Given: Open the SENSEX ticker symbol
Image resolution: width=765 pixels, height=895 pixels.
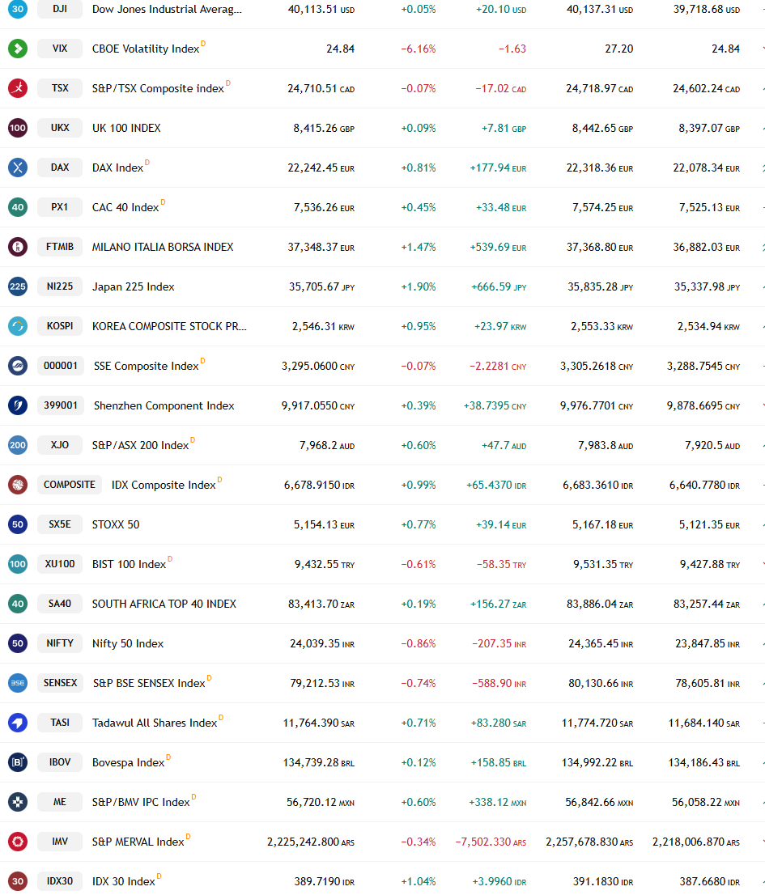Looking at the screenshot, I should click(60, 683).
